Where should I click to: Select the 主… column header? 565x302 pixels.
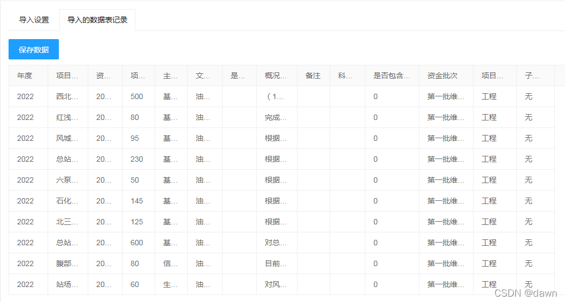click(x=171, y=76)
